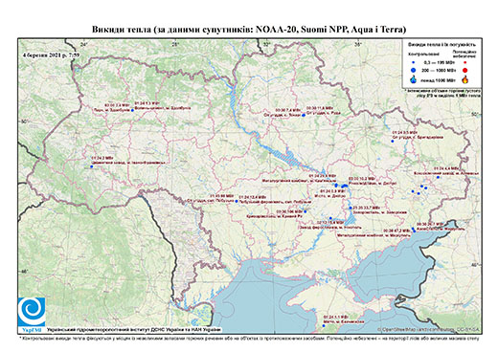
Task: Click the date stamp '4 березня 2021 р. 7:59'
Action: pos(51,55)
